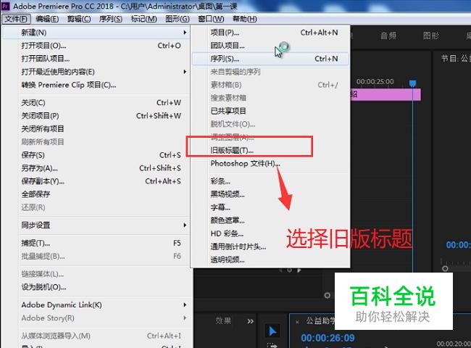Open the 序列(S) menu in menu bar
The width and height of the screenshot is (471, 348).
(111, 19)
